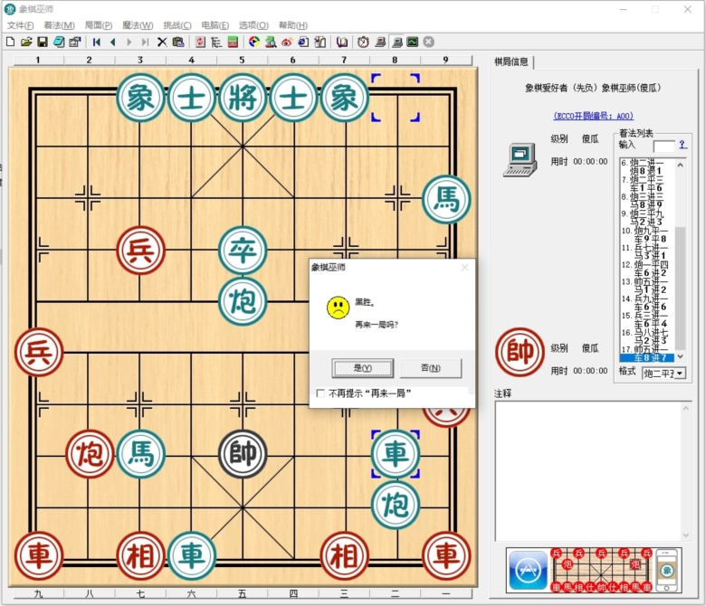This screenshot has height=606, width=706.
Task: Jump to the first move
Action: click(x=96, y=42)
